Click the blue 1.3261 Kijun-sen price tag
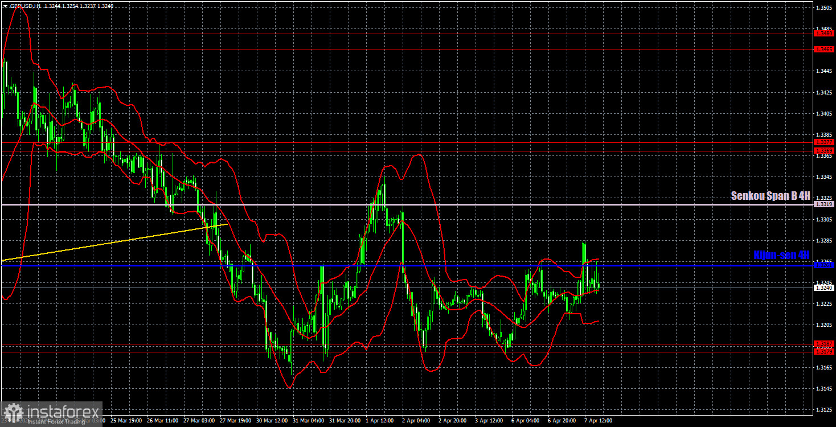836x427 pixels. pyautogui.click(x=824, y=265)
